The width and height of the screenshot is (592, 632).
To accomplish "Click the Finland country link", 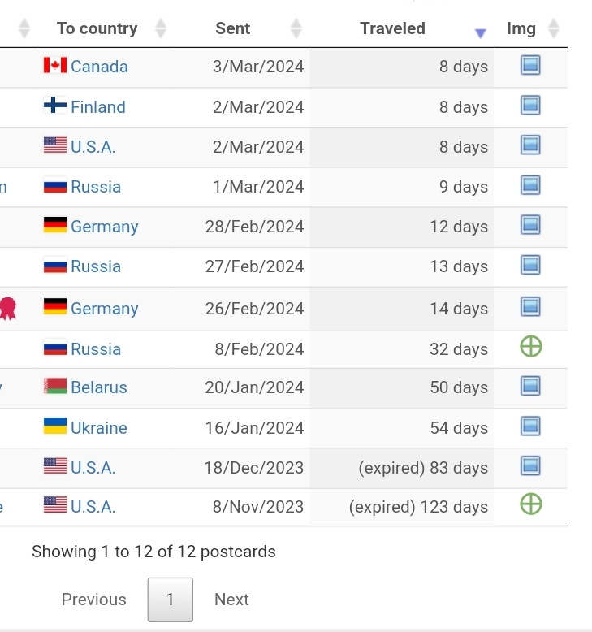I will (98, 107).
